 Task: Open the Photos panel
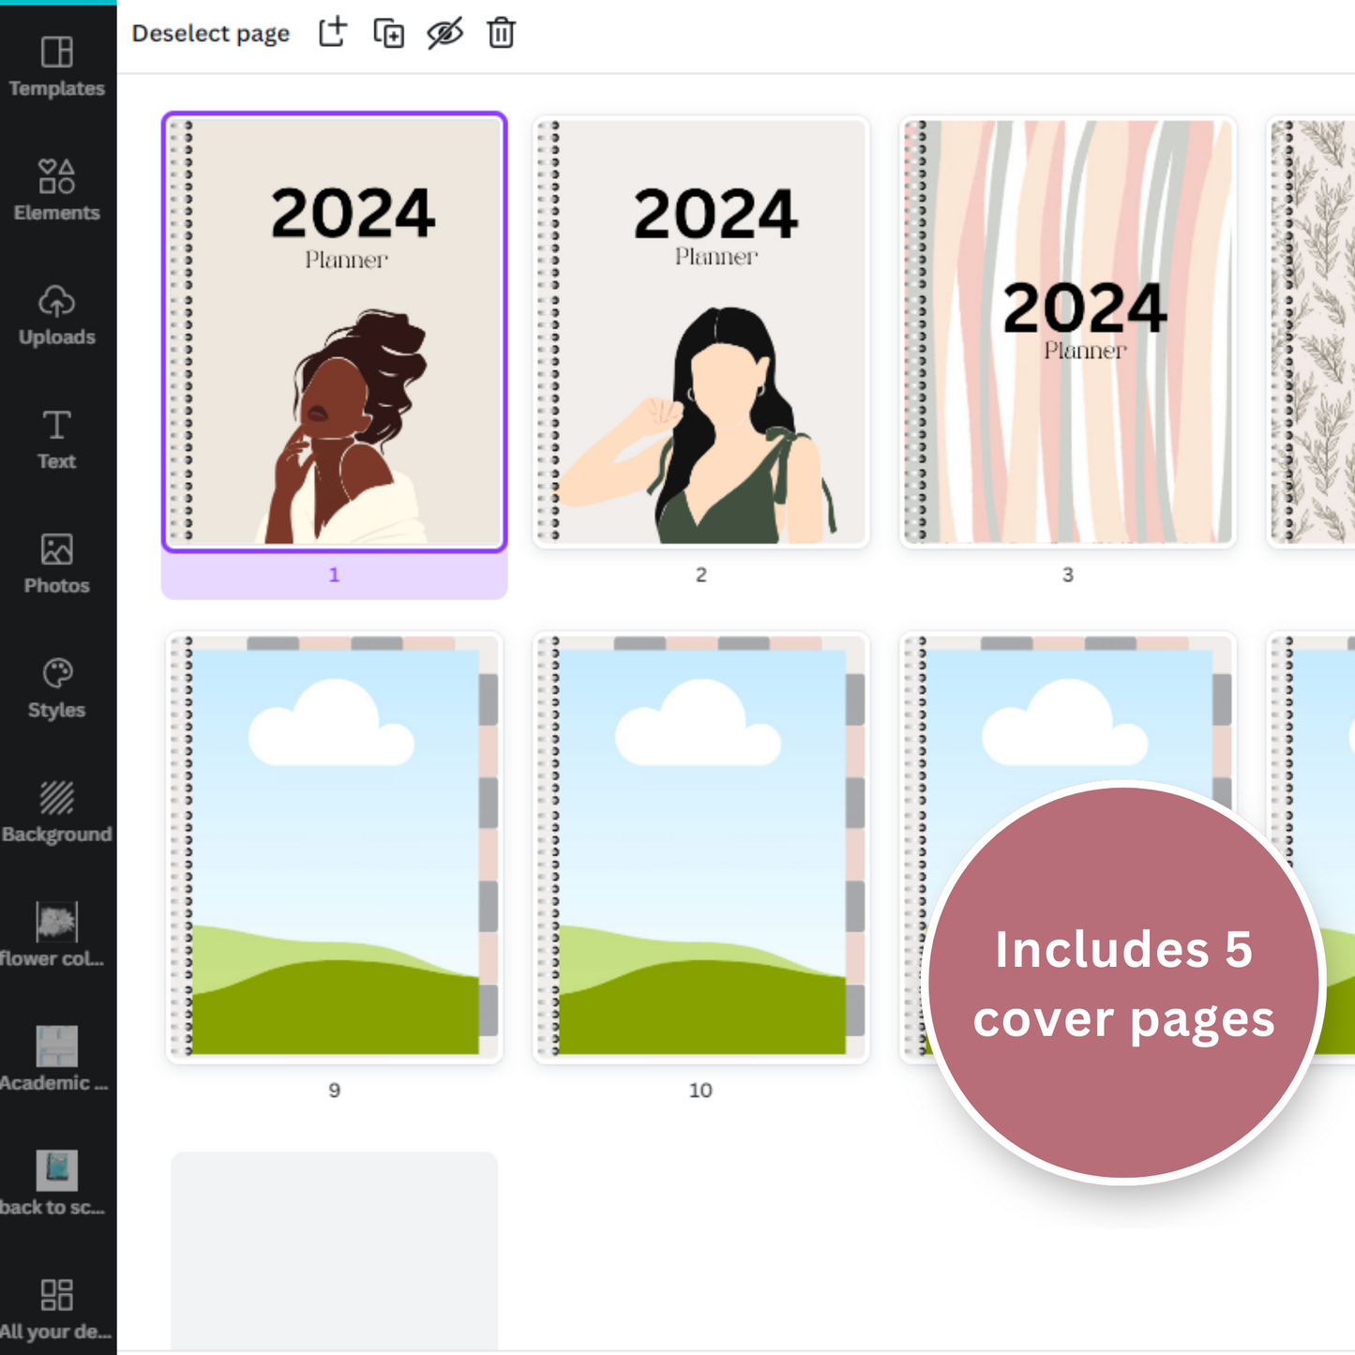pos(57,563)
